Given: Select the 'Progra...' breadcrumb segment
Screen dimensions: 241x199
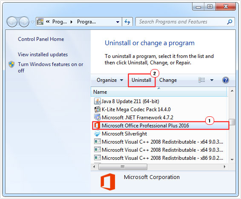Looking at the screenshot, I should [86, 22].
